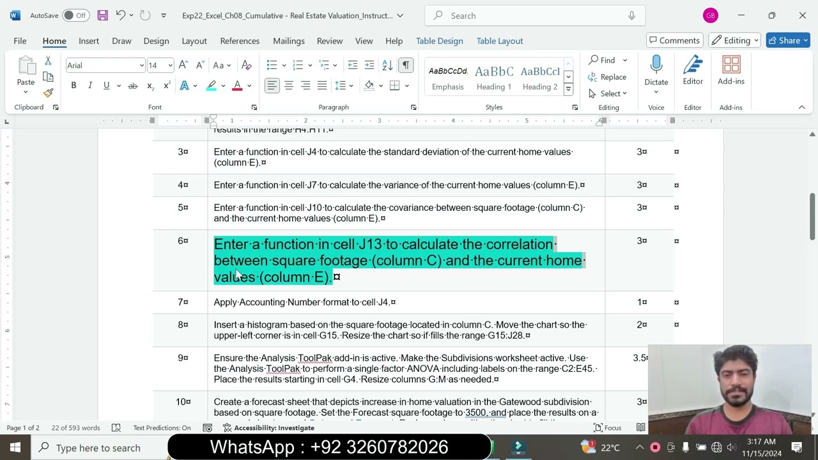818x460 pixels.
Task: Switch to the References tab
Action: [240, 41]
